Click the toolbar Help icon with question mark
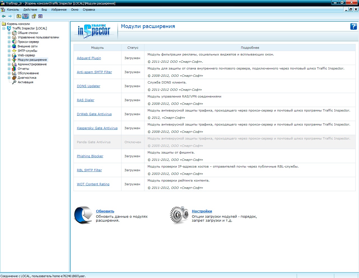The image size is (359, 278). coord(34,16)
